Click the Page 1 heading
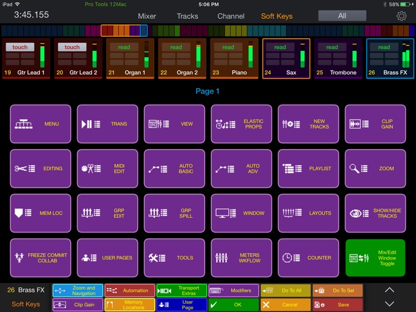 coord(207,91)
